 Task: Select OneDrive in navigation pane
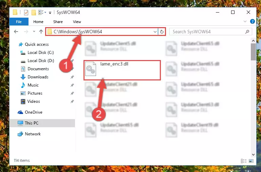click(x=34, y=112)
